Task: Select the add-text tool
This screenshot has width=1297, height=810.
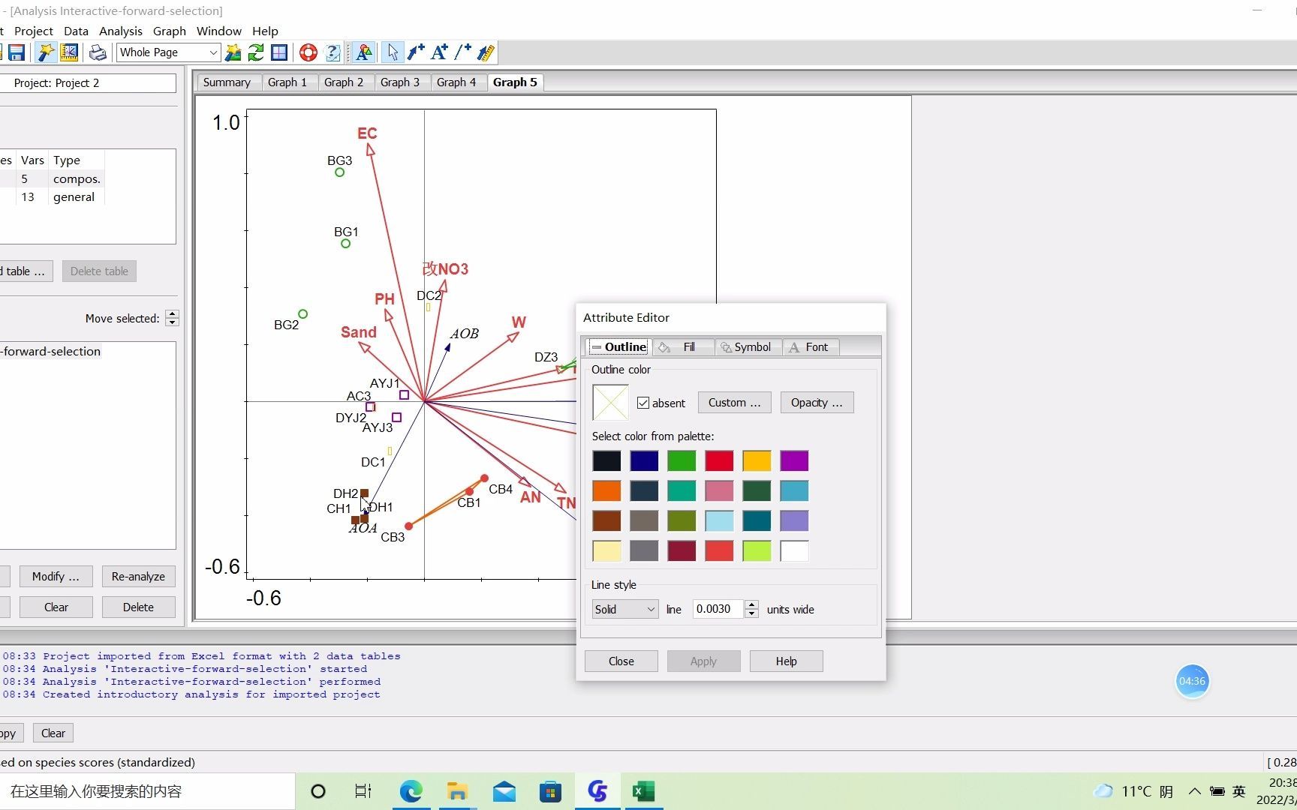Action: tap(440, 52)
